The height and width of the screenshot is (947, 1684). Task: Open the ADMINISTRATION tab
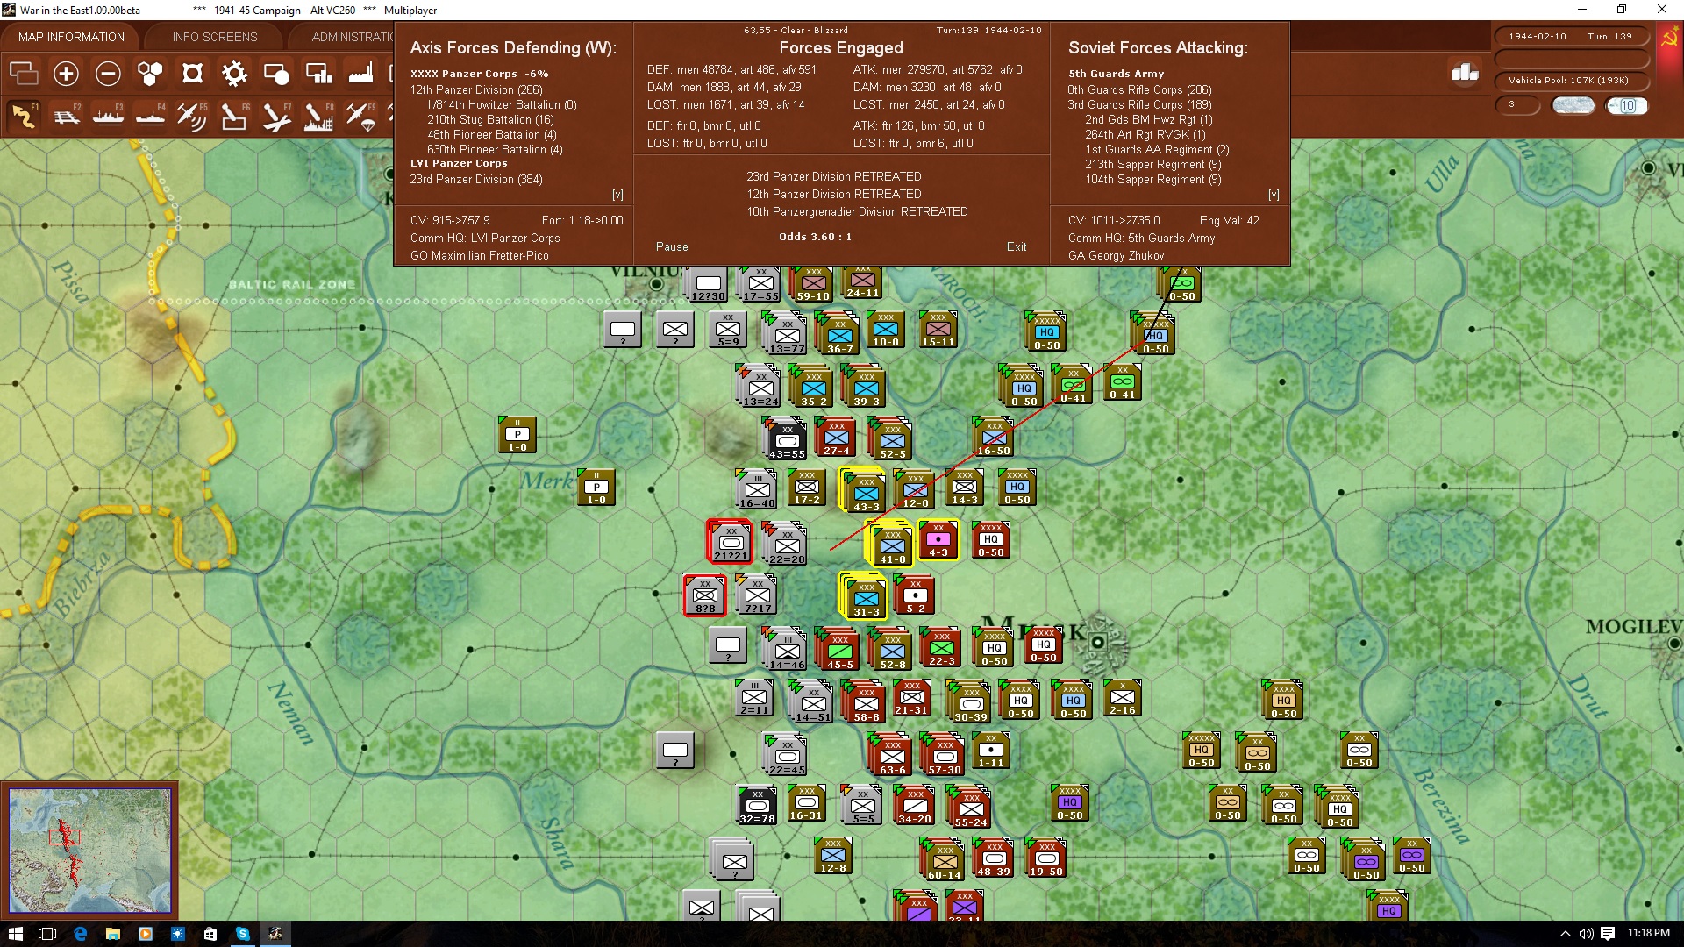click(353, 37)
